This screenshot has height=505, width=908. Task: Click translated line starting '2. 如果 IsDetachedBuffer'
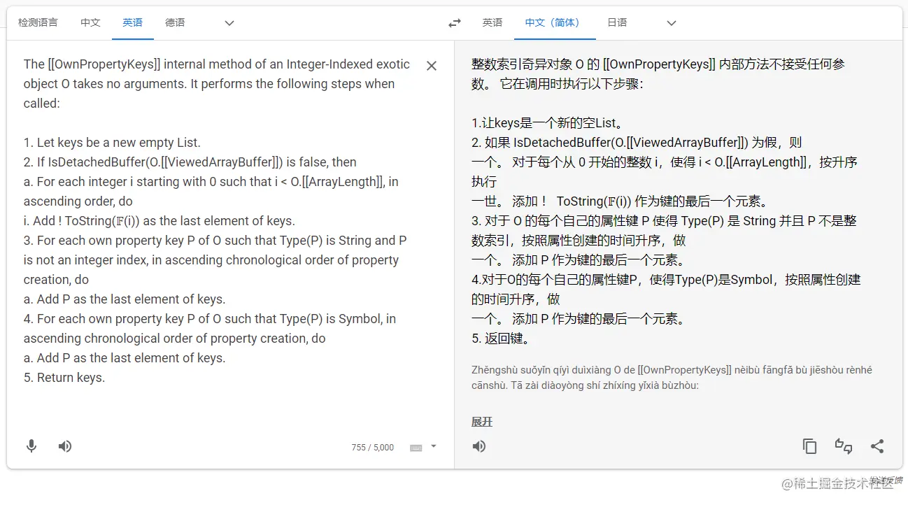(x=637, y=143)
